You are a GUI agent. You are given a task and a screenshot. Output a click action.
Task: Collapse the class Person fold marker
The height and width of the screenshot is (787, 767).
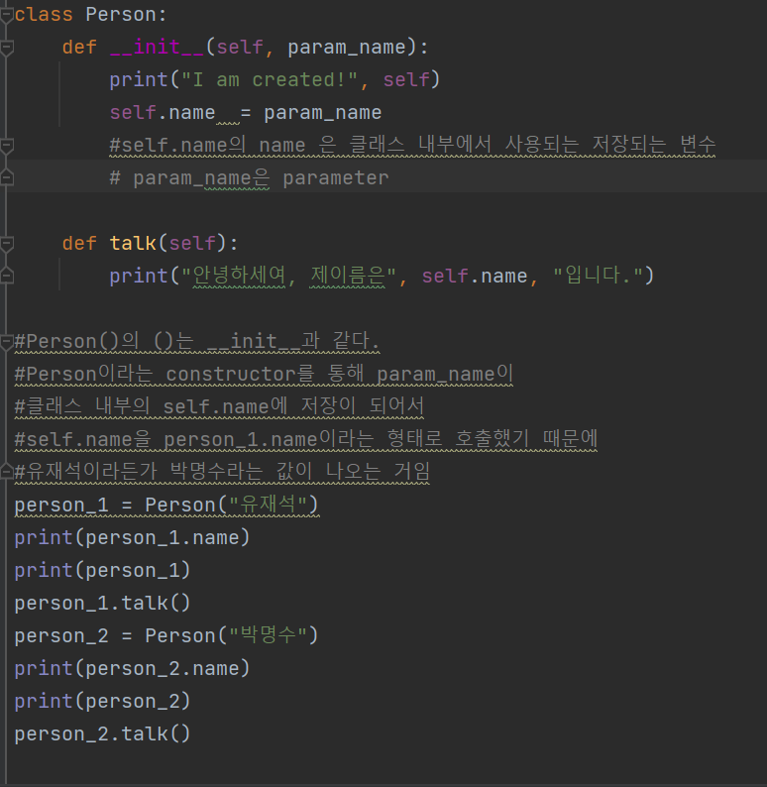7,16
